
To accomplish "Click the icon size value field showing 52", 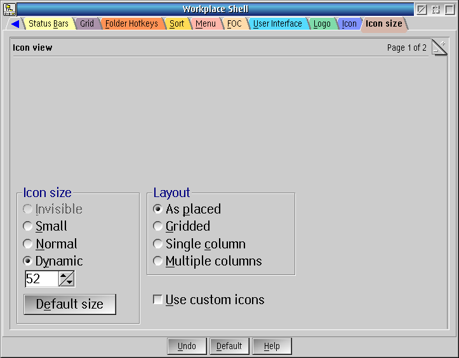I will click(42, 279).
